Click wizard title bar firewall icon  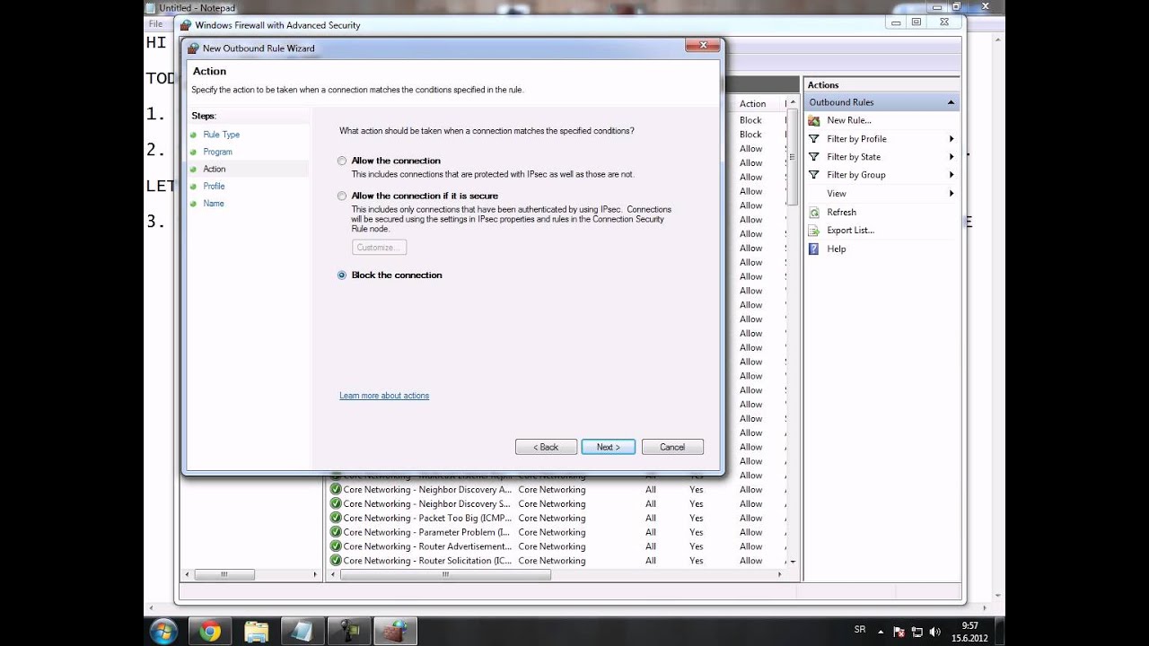193,48
